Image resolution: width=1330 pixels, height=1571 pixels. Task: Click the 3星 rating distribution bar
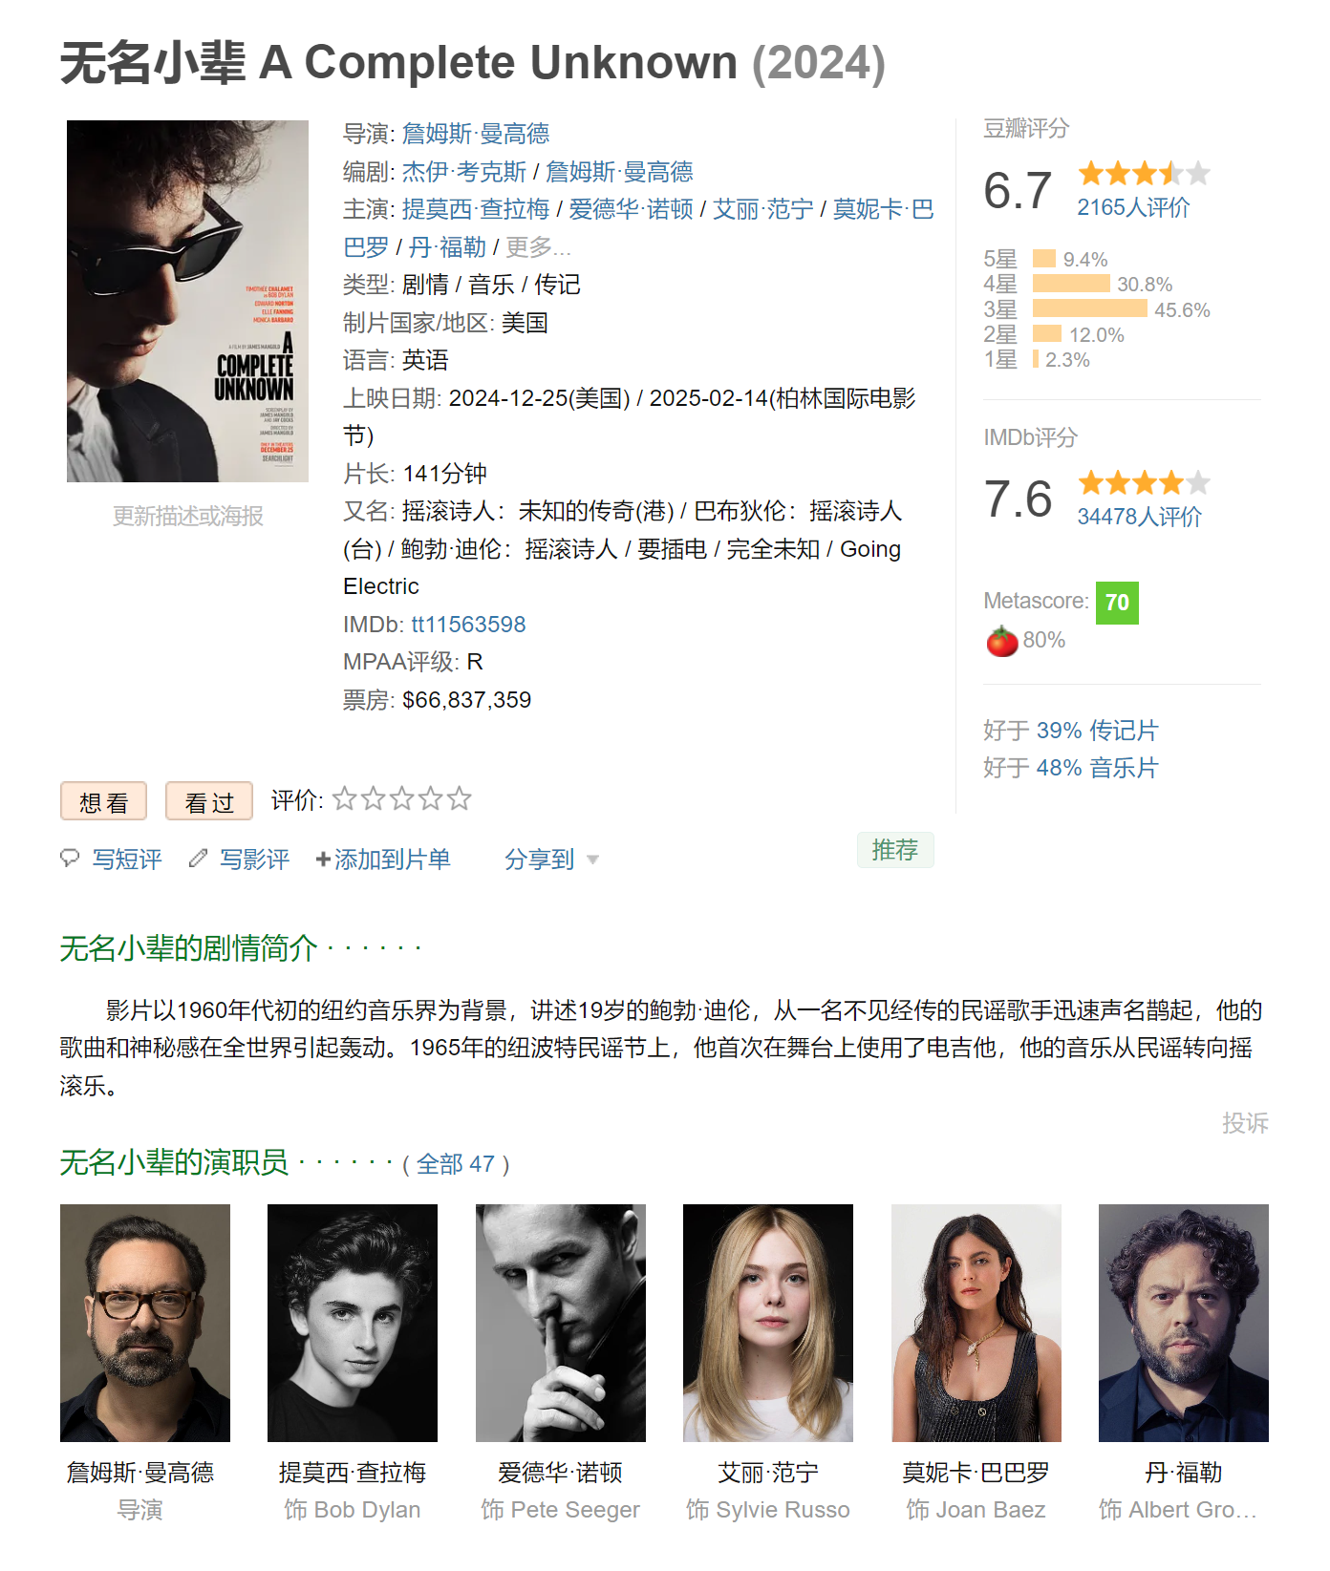click(1089, 308)
